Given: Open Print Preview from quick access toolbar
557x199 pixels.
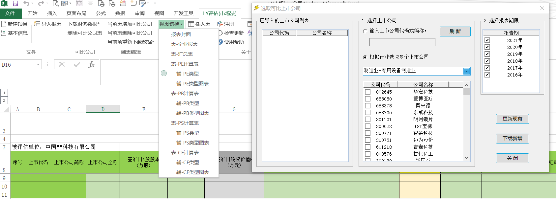Looking at the screenshot, I should pos(56,4).
